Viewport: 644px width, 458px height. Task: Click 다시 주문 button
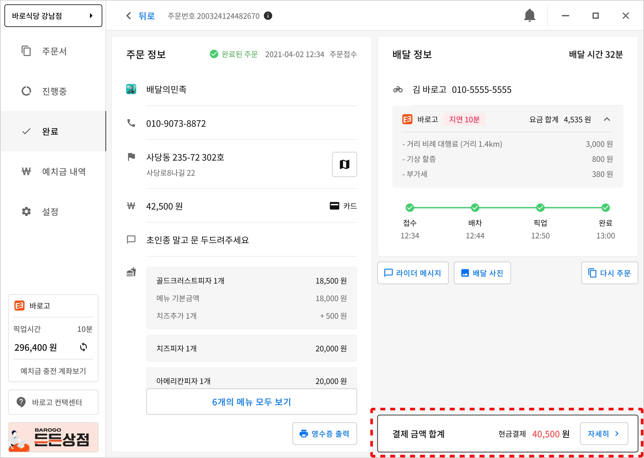(609, 273)
